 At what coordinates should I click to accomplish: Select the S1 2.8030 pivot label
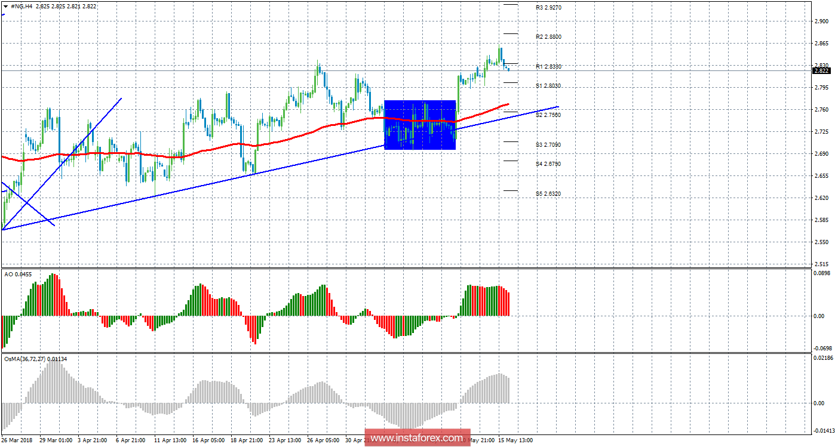pos(548,86)
